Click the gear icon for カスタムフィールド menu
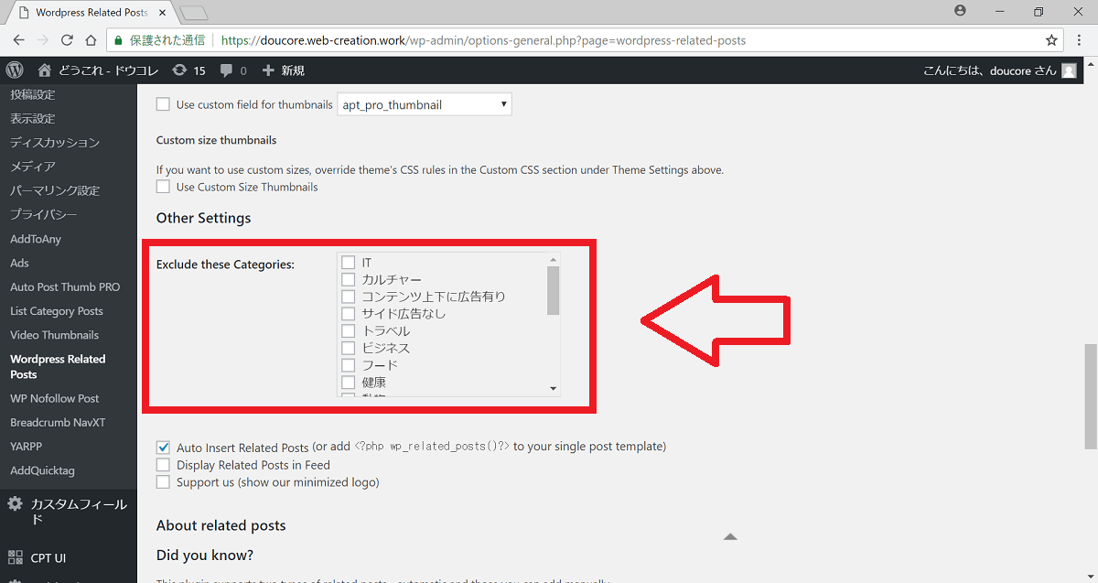The width and height of the screenshot is (1098, 583). click(x=16, y=504)
